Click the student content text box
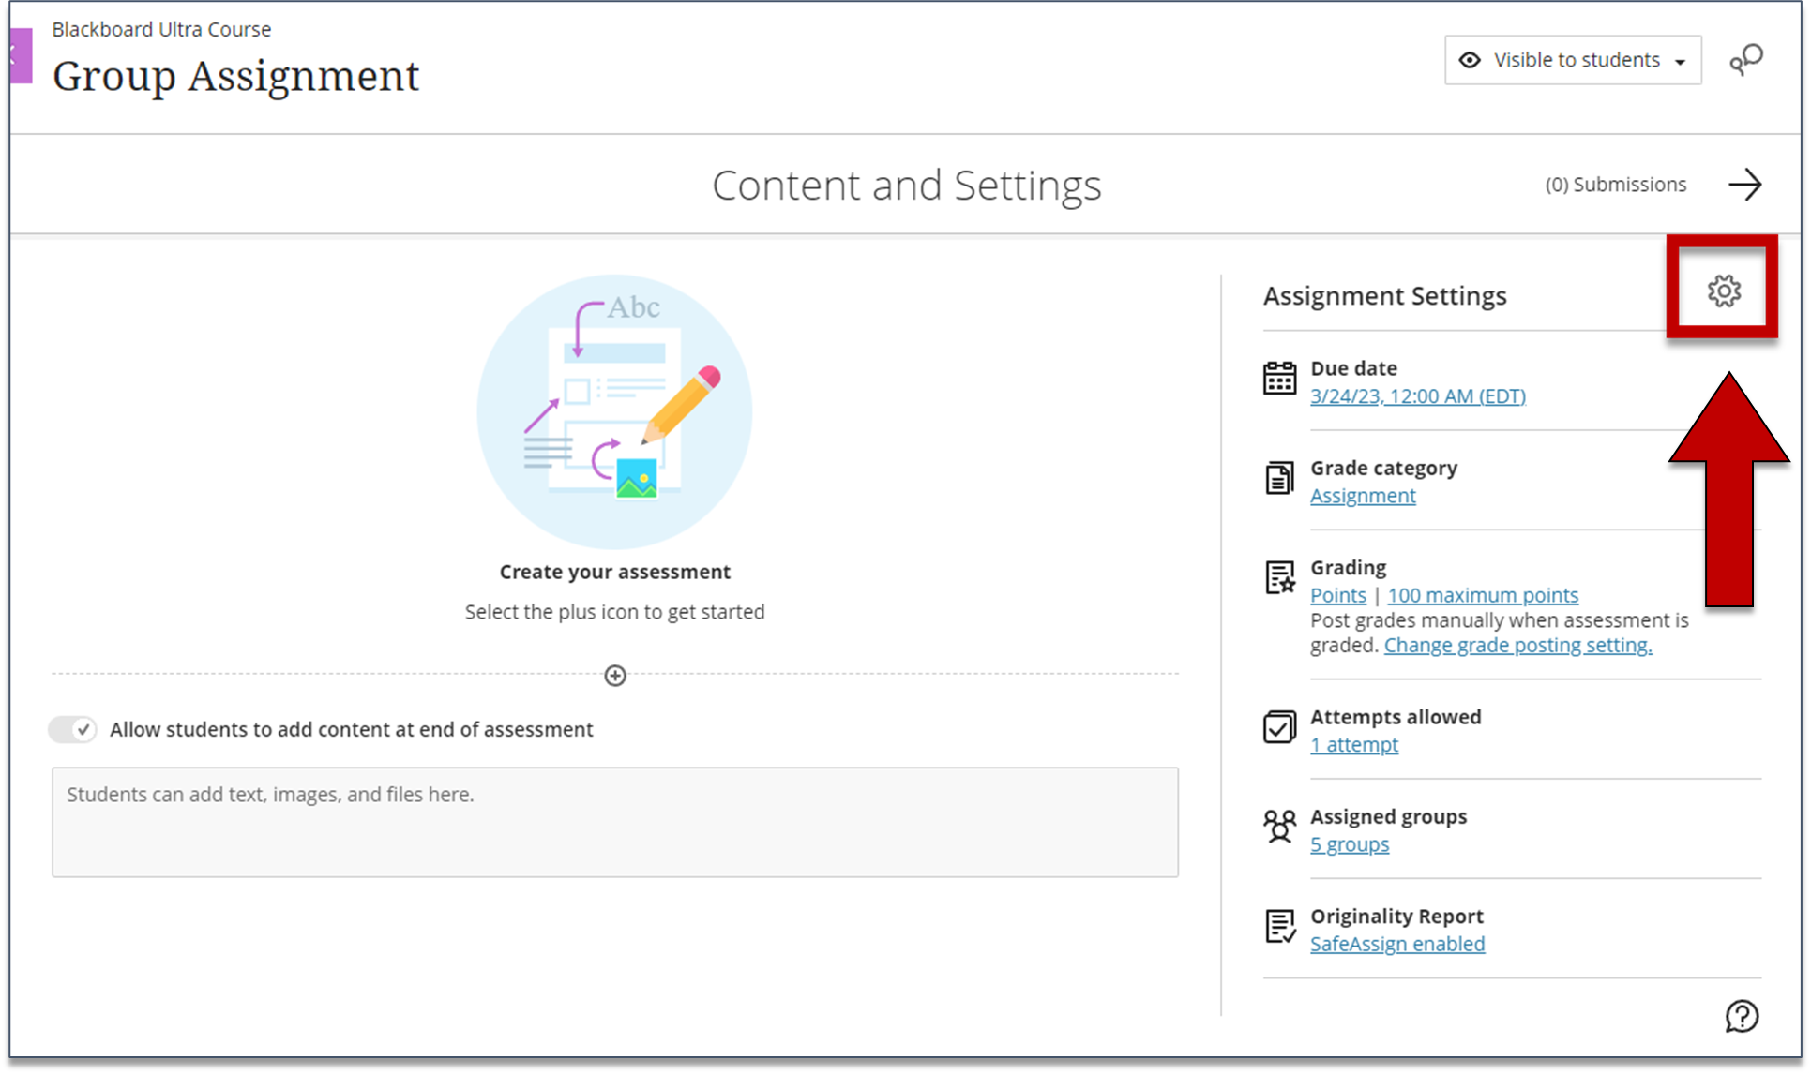1811x1074 pixels. (615, 822)
